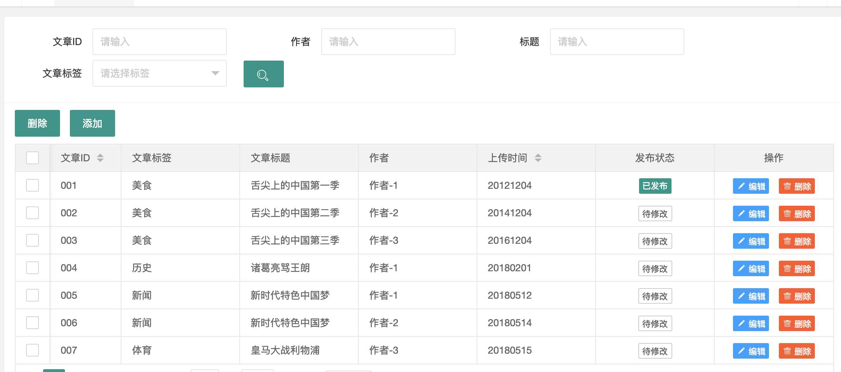Focus the 作者 input field
The image size is (841, 372).
pos(388,42)
